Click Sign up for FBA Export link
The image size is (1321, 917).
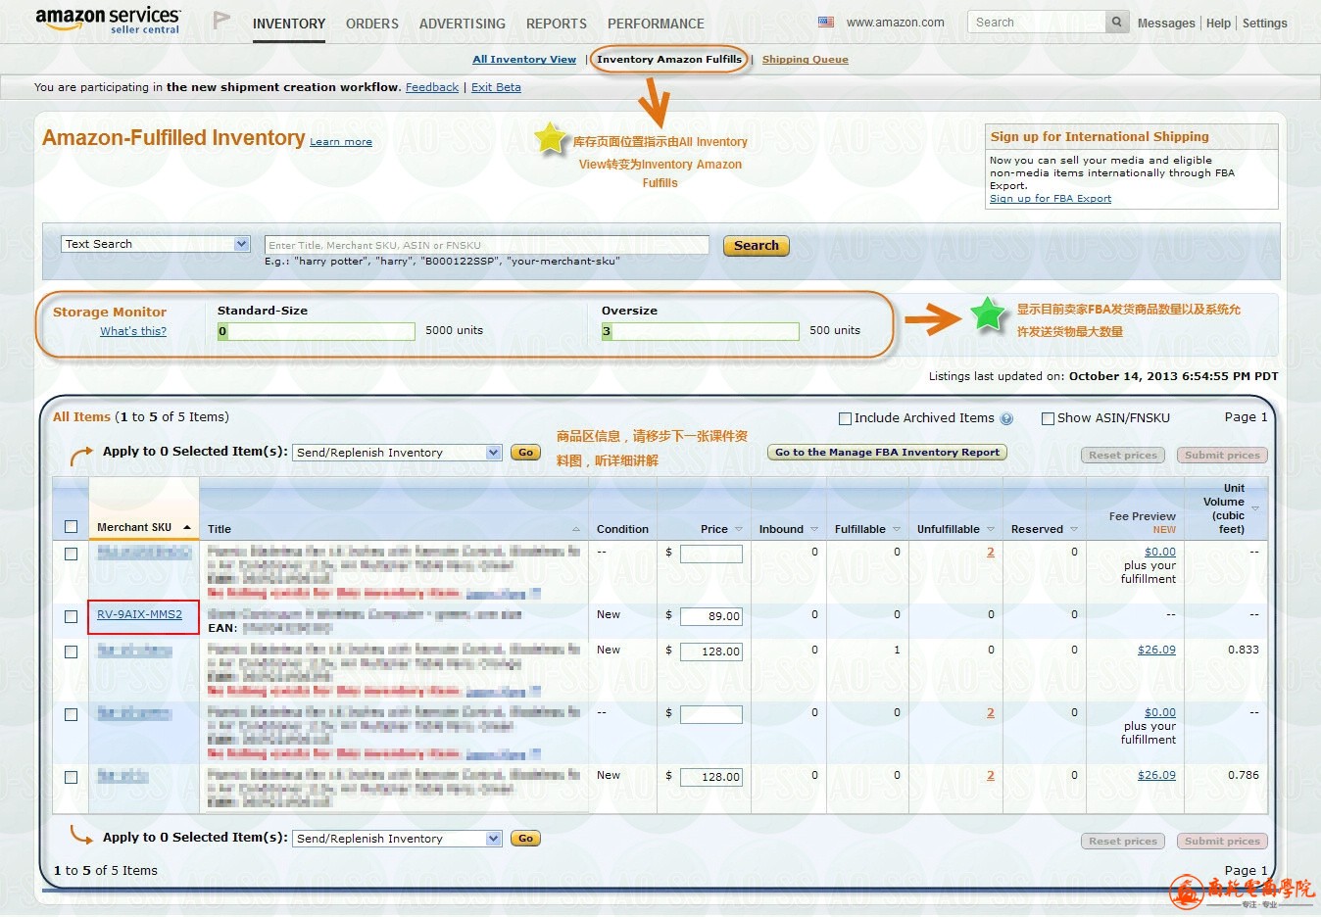(x=1051, y=199)
